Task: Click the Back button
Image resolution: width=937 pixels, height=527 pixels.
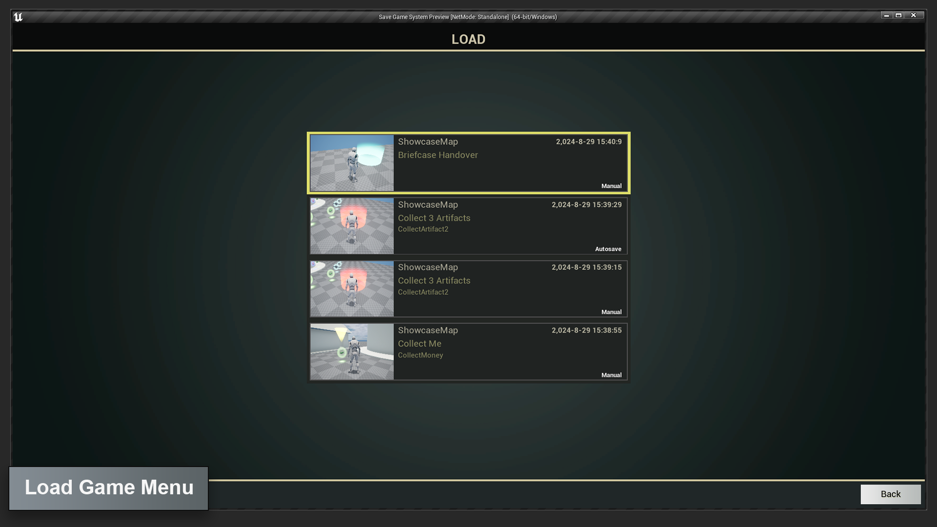Action: (890, 494)
